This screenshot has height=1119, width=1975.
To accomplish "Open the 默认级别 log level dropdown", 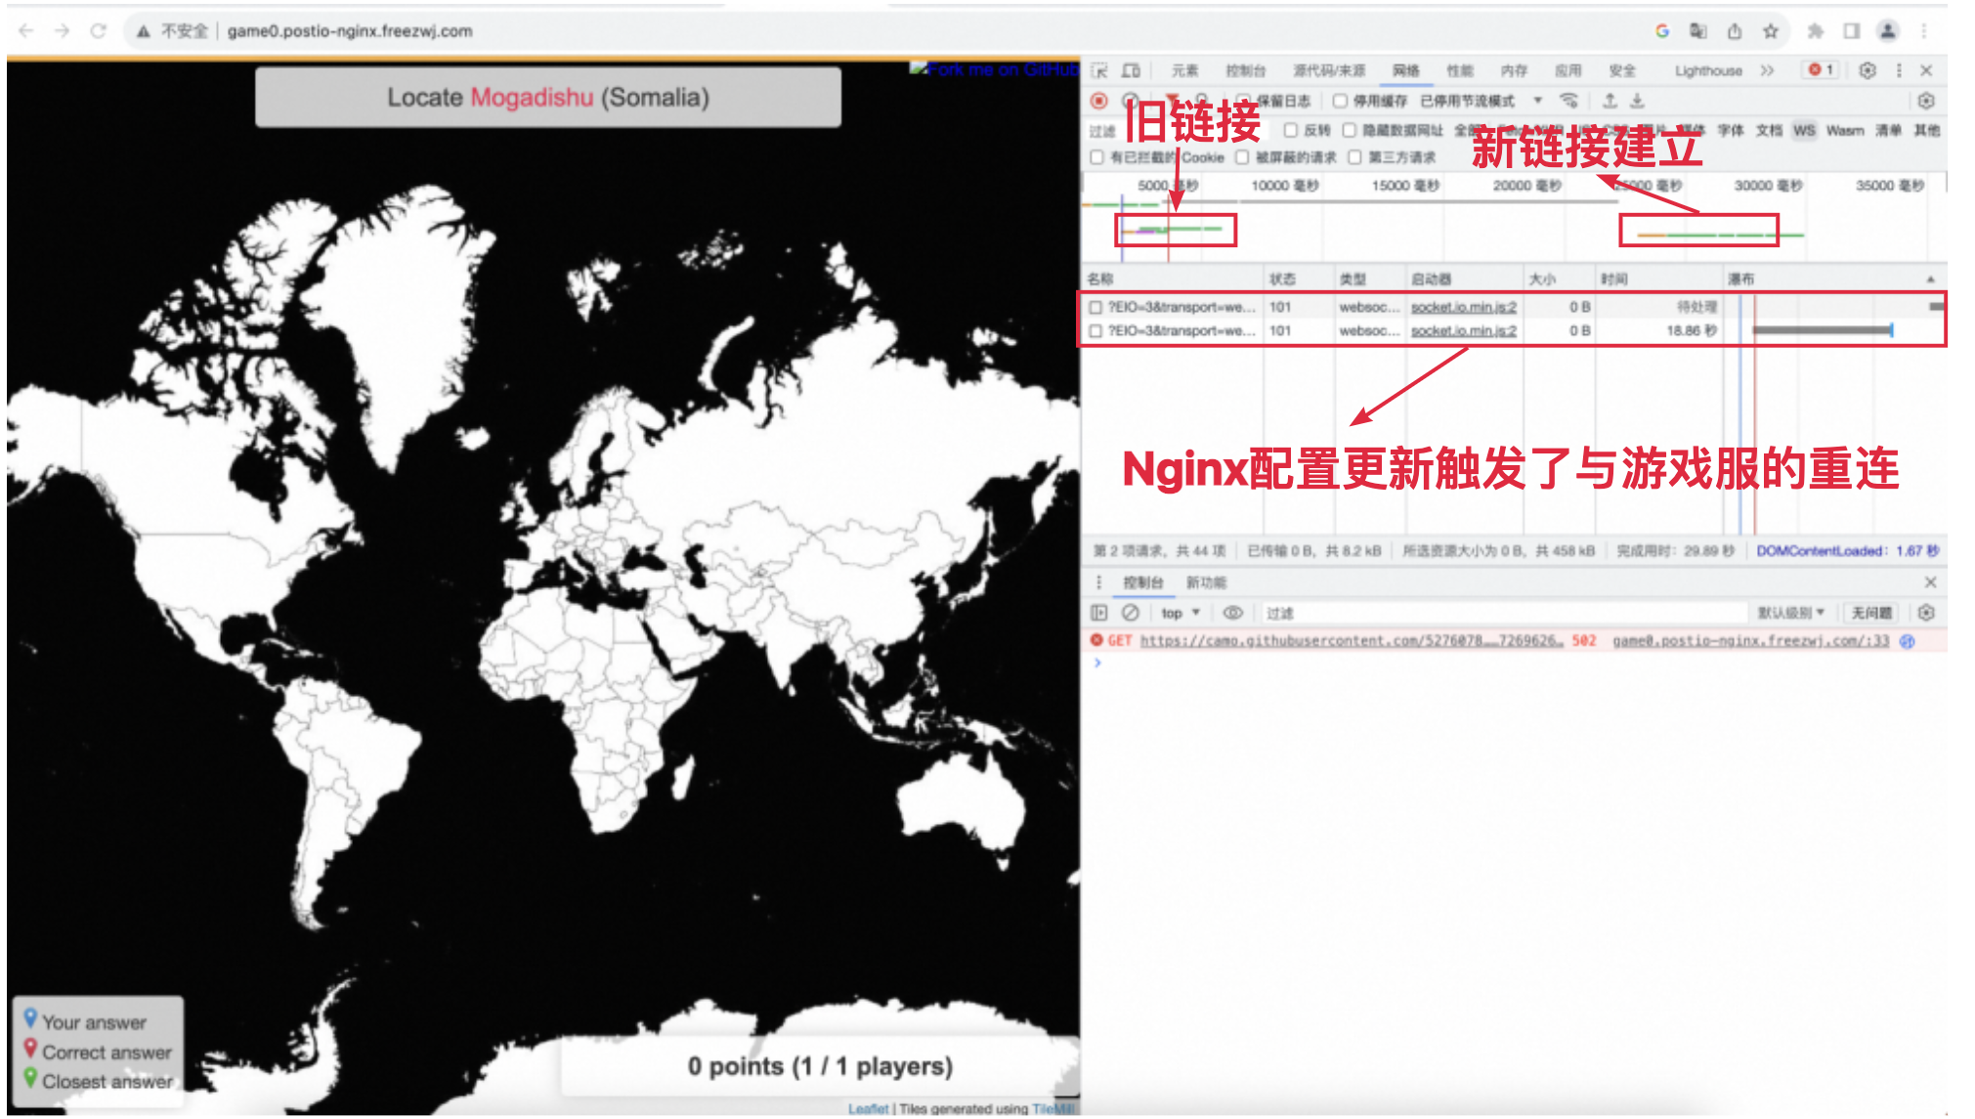I will pos(1790,613).
